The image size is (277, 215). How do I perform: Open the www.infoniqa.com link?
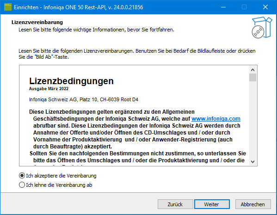[216, 119]
